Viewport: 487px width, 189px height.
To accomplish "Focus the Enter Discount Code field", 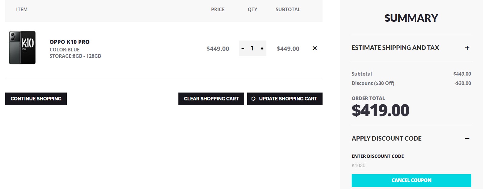I will tap(411, 165).
